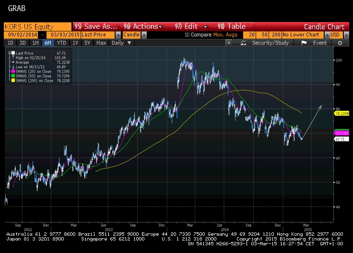Viewport: 353px width, 253px height.
Task: Click the 20 moving average period field
Action: (x=249, y=35)
